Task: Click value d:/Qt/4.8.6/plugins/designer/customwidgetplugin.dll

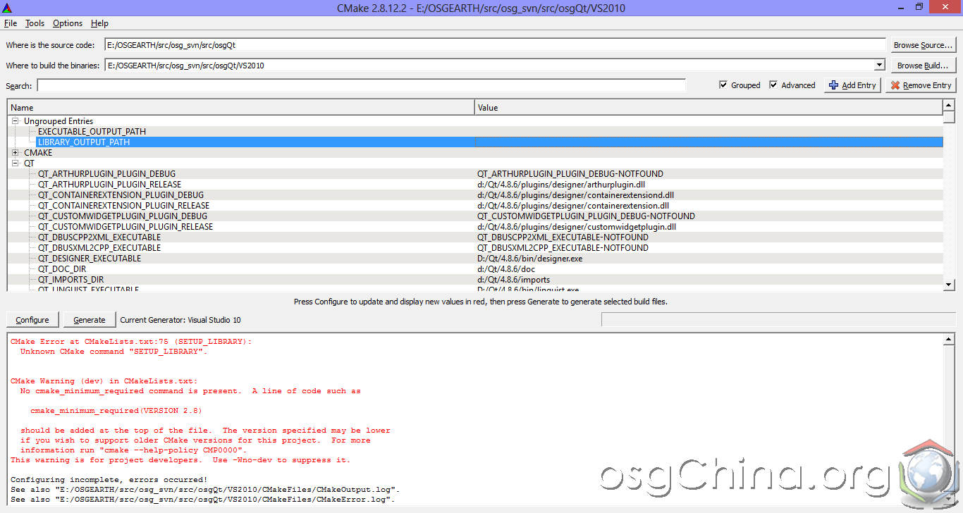Action: [577, 227]
